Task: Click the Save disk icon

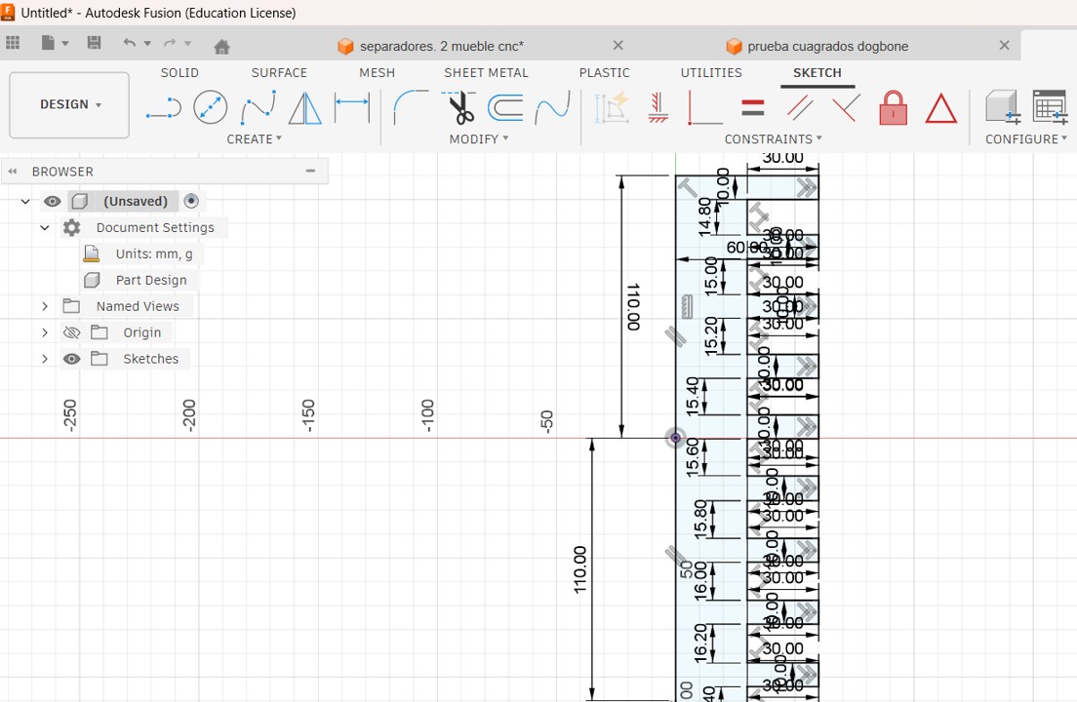Action: click(94, 43)
